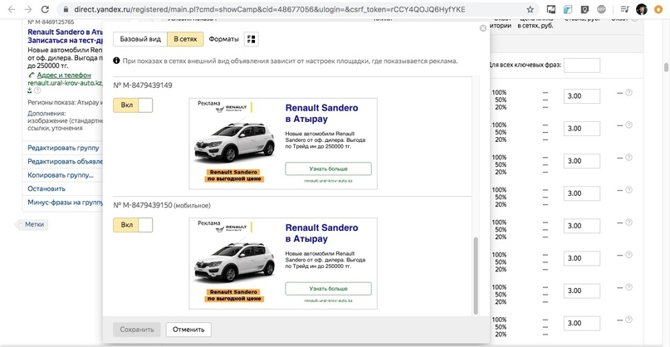Toggle Вкл switch for the mobile ad M-8479439150
Image resolution: width=670 pixels, height=347 pixels.
[x=133, y=225]
